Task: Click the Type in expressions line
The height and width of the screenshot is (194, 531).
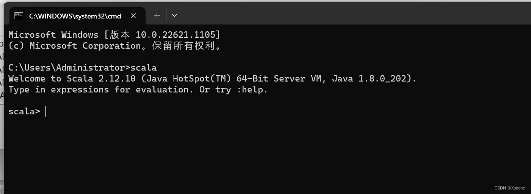Action: click(x=138, y=90)
